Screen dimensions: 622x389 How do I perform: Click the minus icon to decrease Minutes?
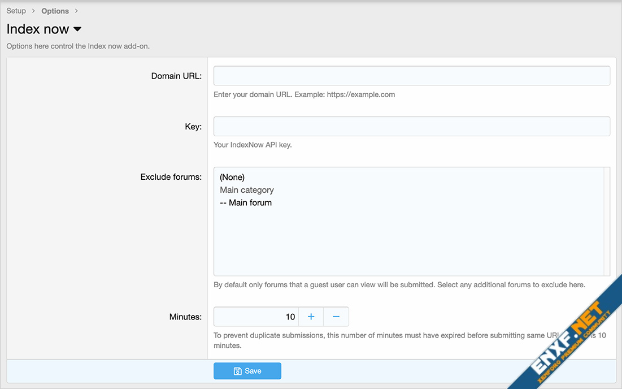tap(336, 317)
